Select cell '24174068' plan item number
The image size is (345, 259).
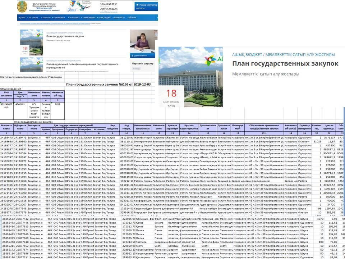point(6,181)
